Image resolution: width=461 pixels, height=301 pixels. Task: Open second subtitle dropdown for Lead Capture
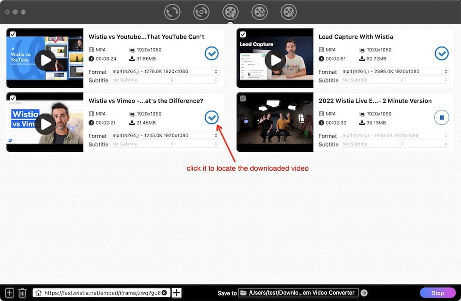point(428,80)
